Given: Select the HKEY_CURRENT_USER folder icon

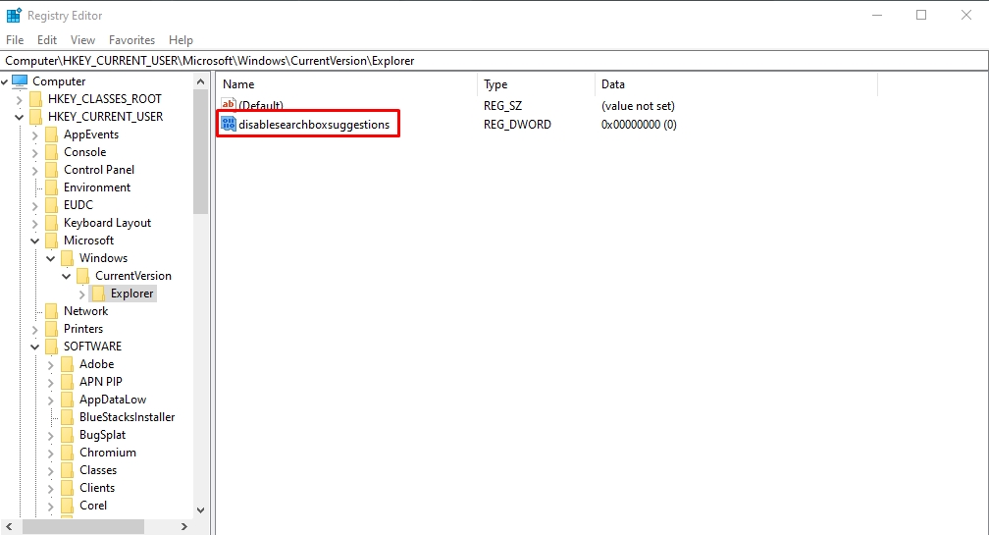Looking at the screenshot, I should 36,117.
